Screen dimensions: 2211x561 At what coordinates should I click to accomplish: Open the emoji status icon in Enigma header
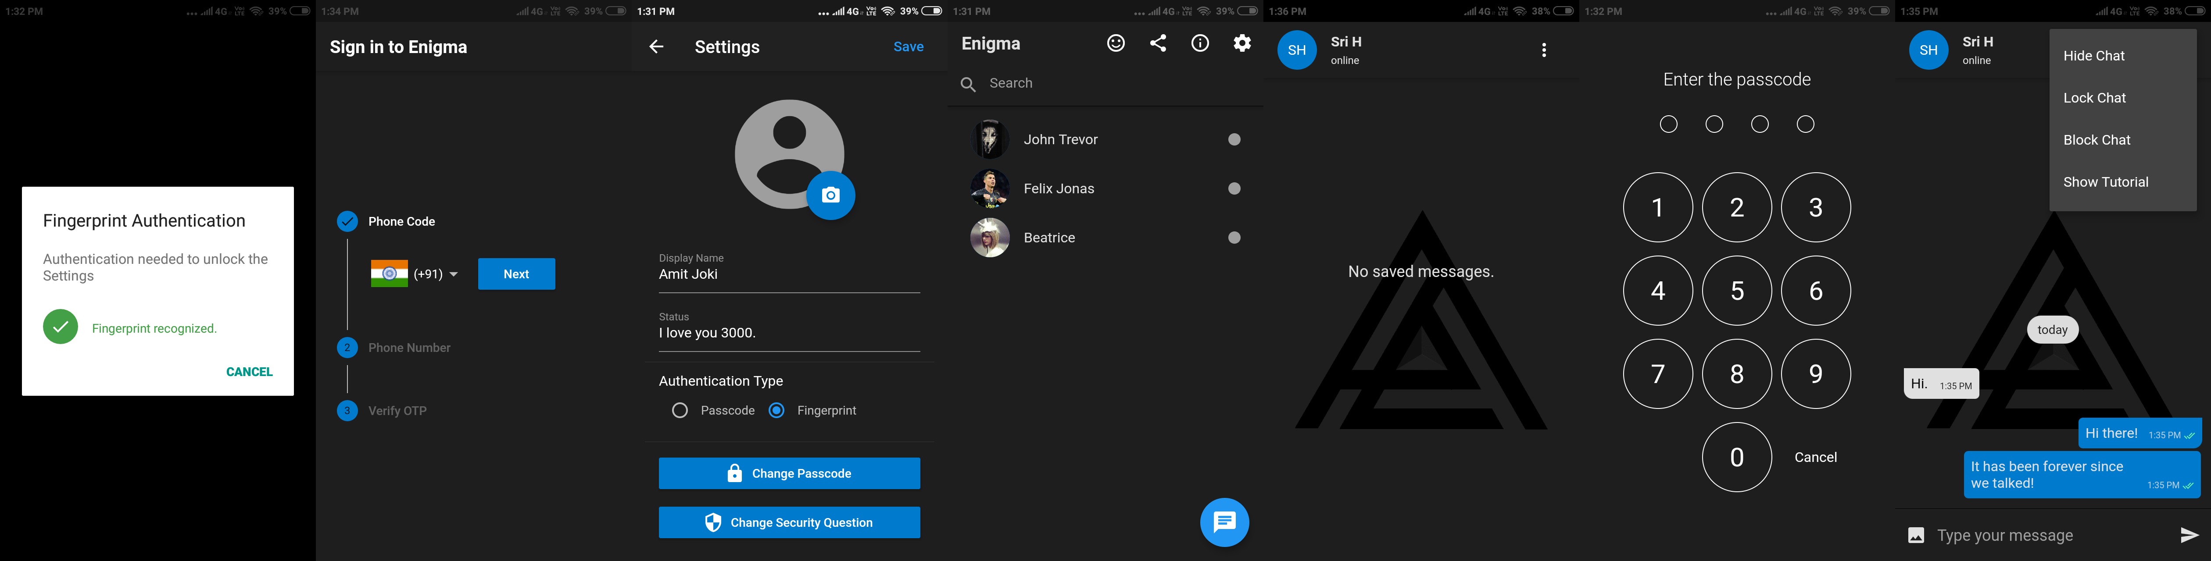[x=1115, y=43]
